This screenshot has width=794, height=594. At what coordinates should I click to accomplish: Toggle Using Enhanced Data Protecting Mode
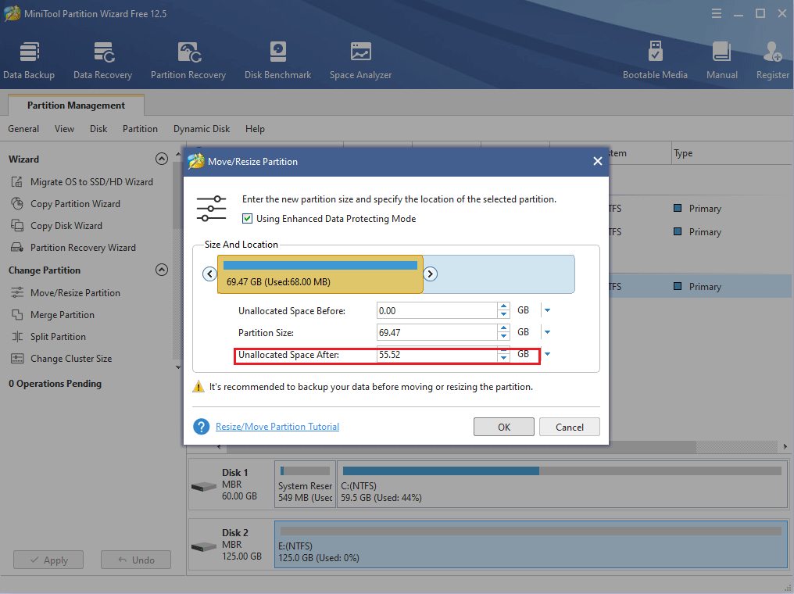click(247, 218)
